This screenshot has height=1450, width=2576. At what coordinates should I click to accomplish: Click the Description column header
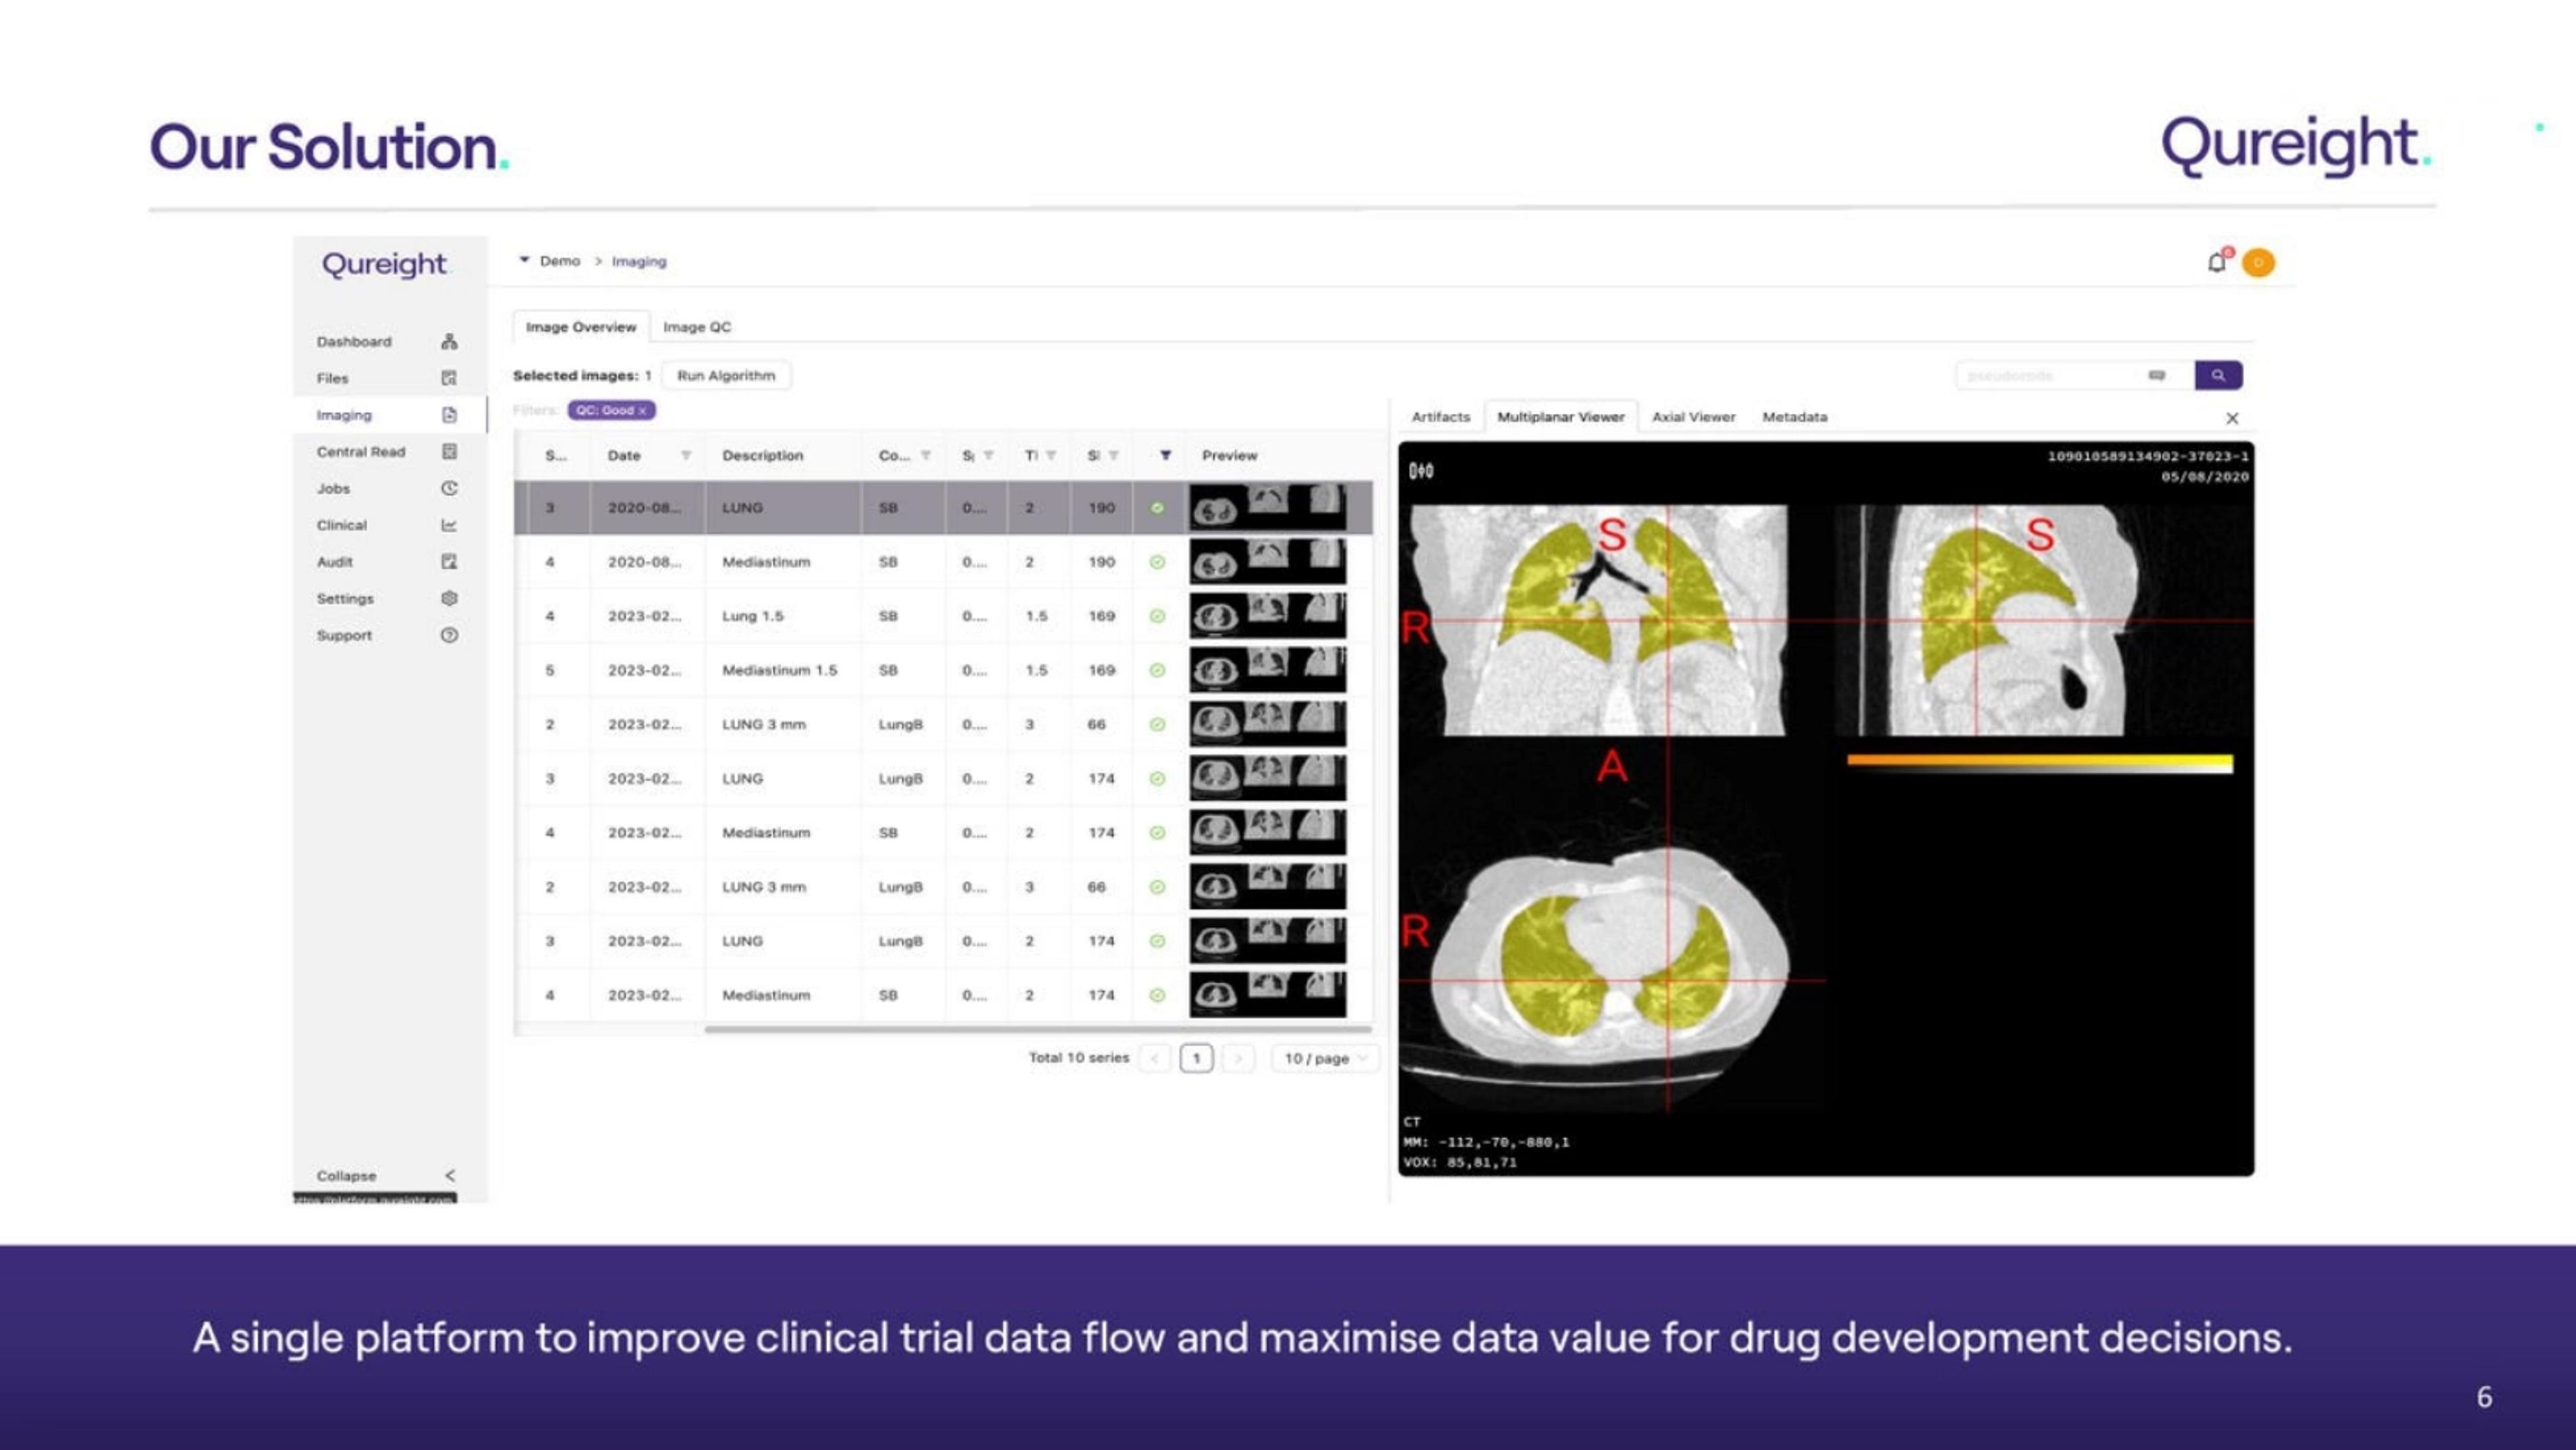(x=763, y=455)
